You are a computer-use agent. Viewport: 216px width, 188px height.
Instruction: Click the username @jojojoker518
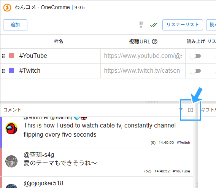[43, 183]
